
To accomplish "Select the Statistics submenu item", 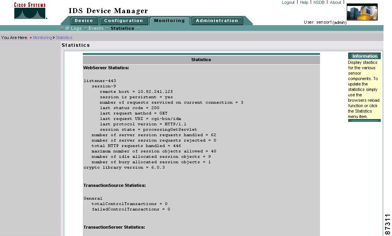I will 122,28.
